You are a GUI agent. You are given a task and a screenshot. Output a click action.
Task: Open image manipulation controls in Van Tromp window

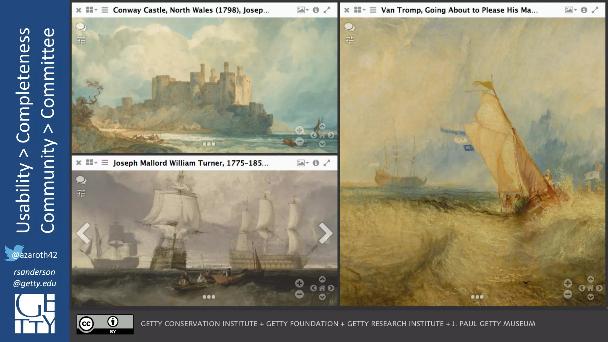coord(349,40)
